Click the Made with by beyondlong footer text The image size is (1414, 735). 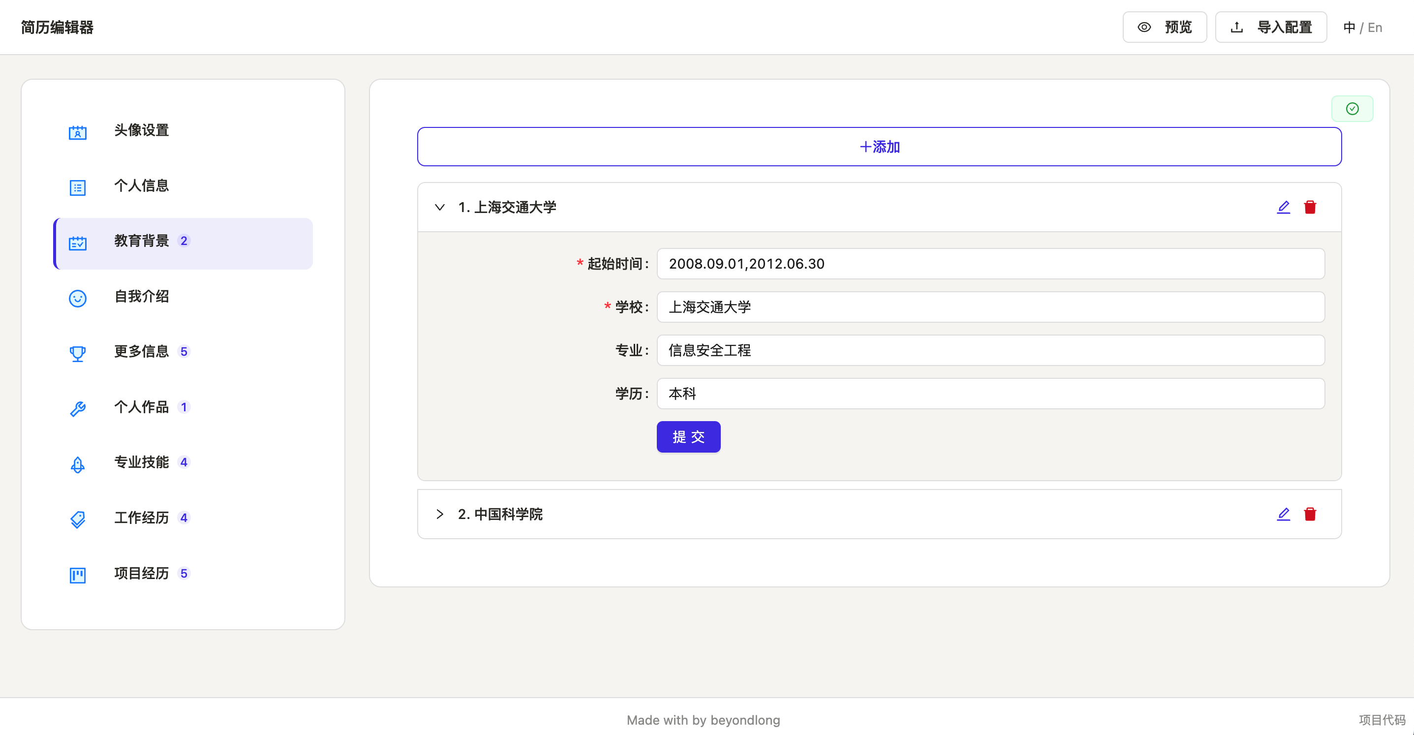coord(703,720)
